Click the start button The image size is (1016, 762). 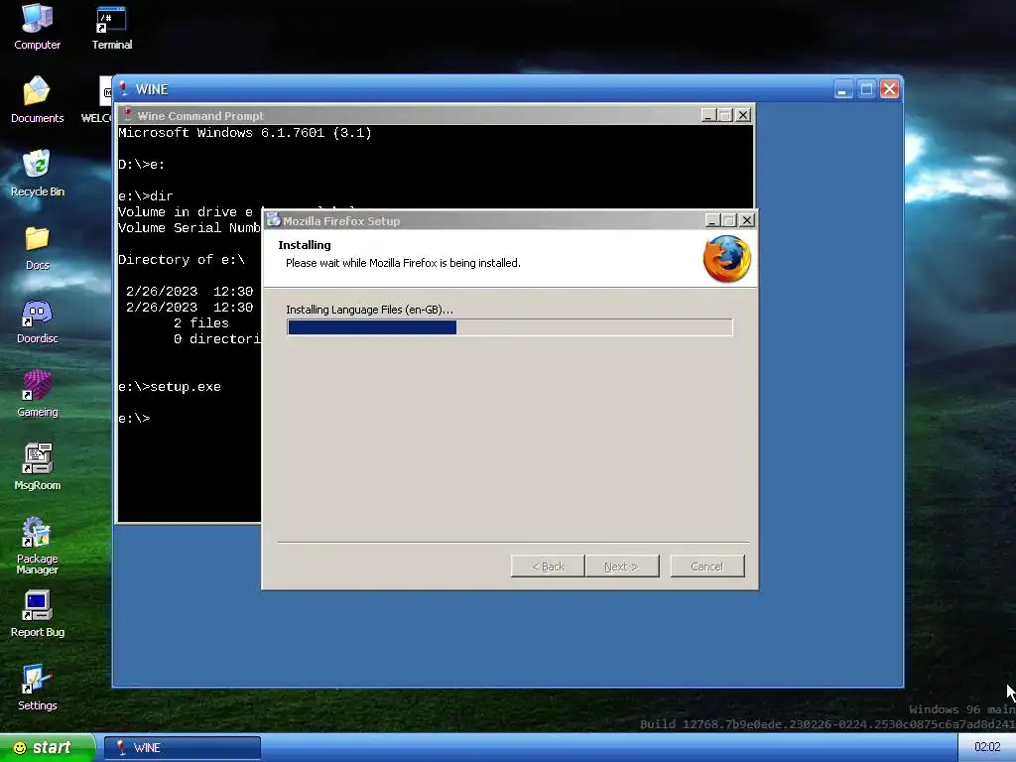click(48, 748)
